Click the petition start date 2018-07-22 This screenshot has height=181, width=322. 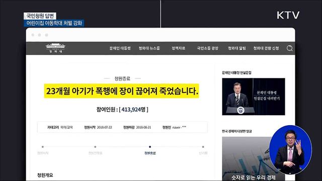tap(104, 127)
